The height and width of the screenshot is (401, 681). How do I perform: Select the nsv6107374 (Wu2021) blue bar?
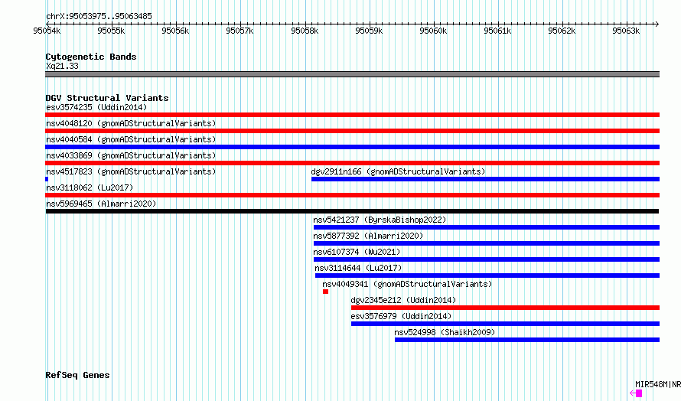487,259
